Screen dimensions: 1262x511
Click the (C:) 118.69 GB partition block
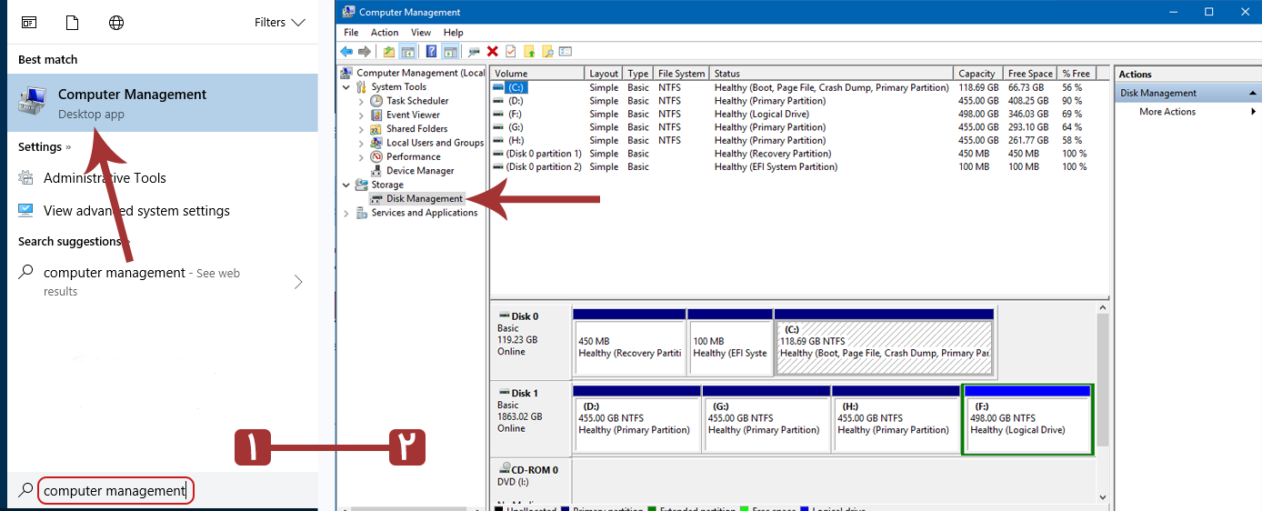[885, 343]
